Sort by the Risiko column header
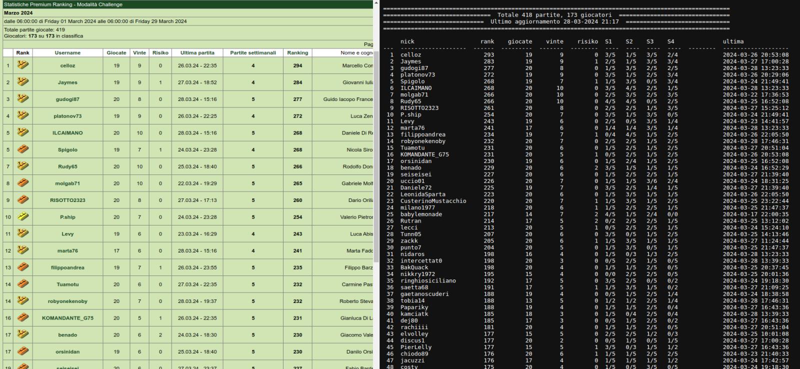The image size is (800, 369). 160,52
